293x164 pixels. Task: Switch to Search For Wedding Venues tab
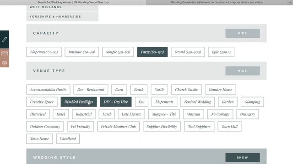tap(73, 2)
